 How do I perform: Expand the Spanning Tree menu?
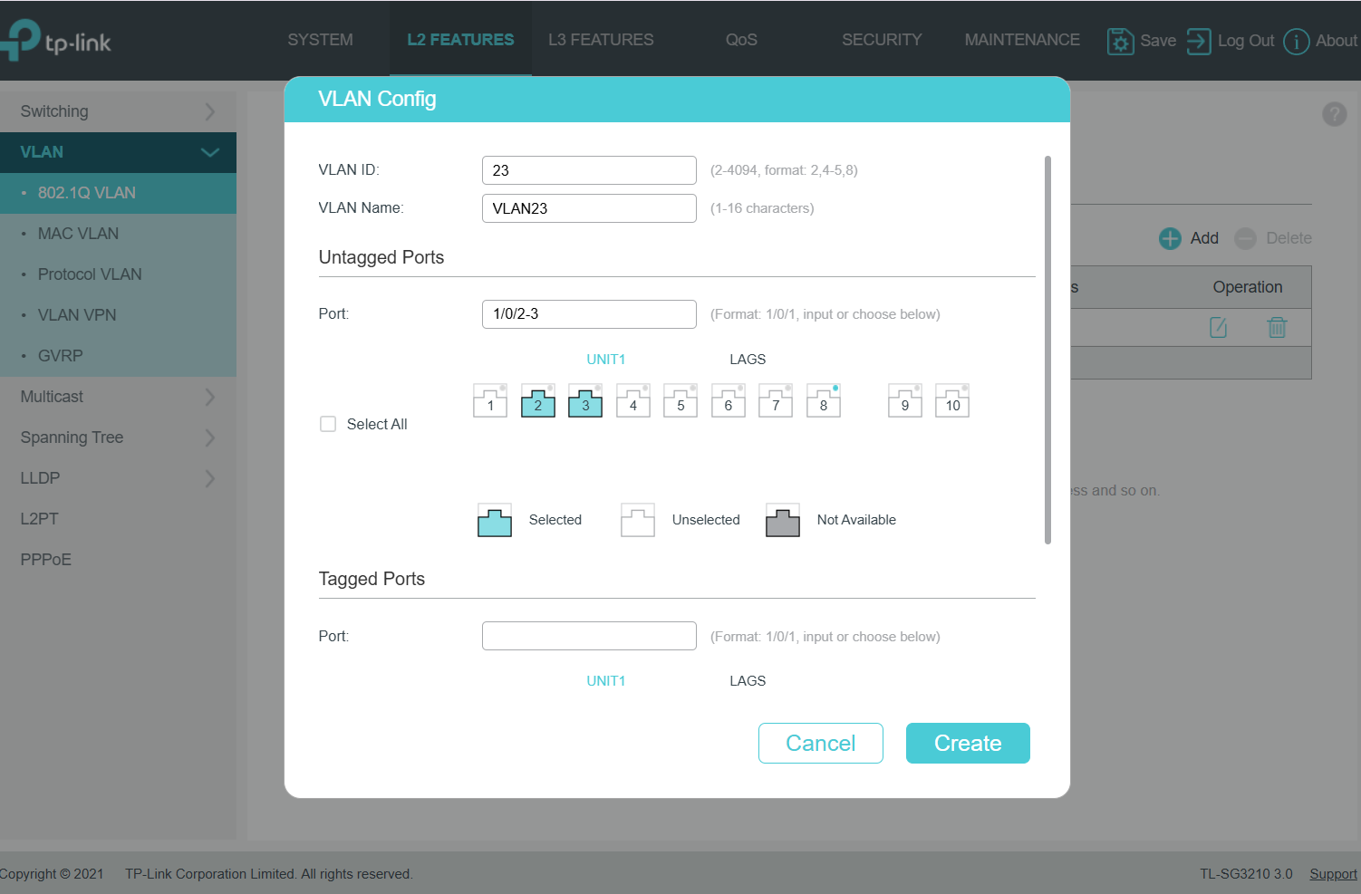(118, 437)
